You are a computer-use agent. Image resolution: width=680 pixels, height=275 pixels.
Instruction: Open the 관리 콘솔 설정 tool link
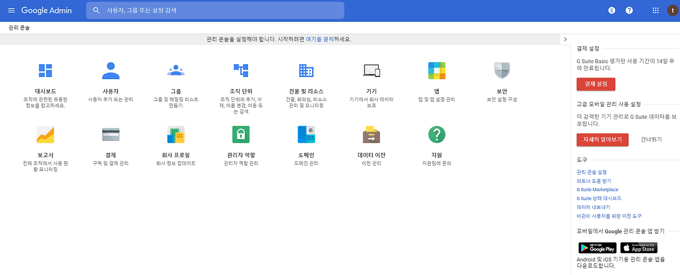(x=591, y=172)
